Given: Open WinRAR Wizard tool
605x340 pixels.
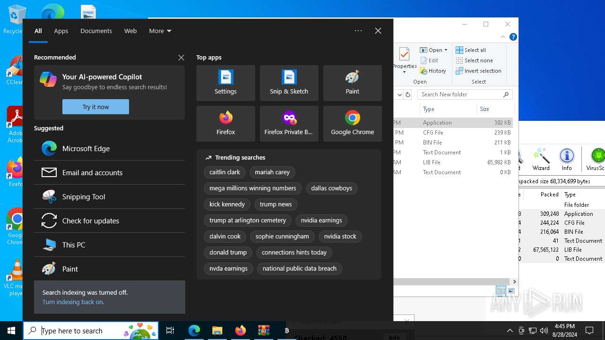Looking at the screenshot, I should 541,159.
